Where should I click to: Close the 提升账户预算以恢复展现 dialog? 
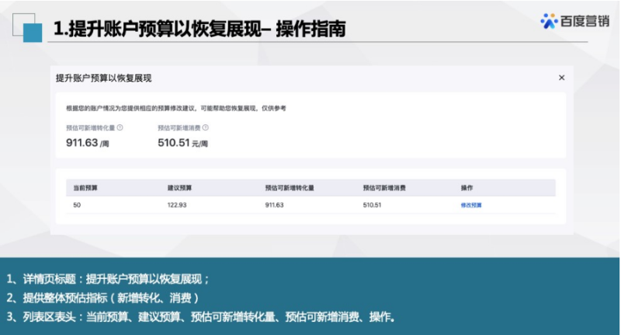[561, 78]
